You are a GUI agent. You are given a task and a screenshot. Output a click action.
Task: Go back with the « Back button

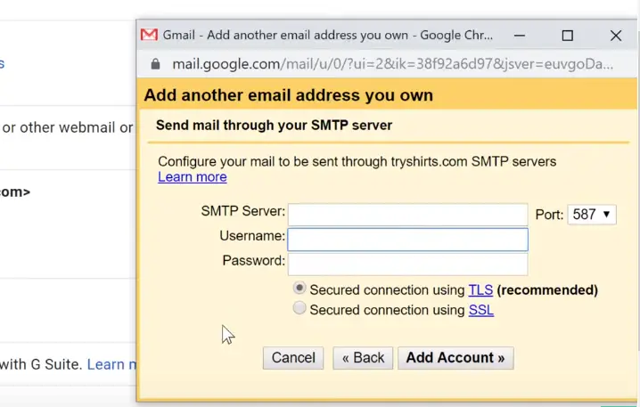click(363, 358)
